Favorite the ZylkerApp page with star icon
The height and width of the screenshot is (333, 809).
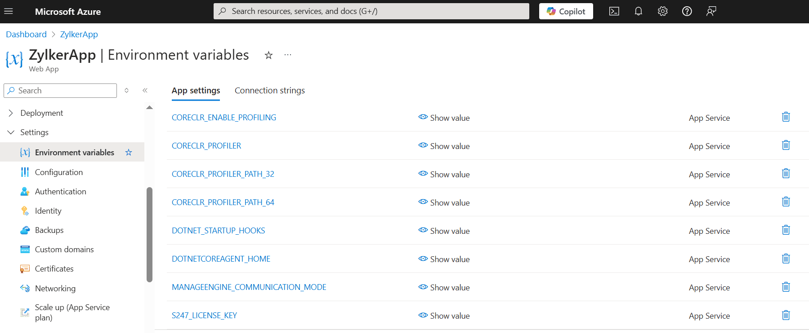(268, 55)
